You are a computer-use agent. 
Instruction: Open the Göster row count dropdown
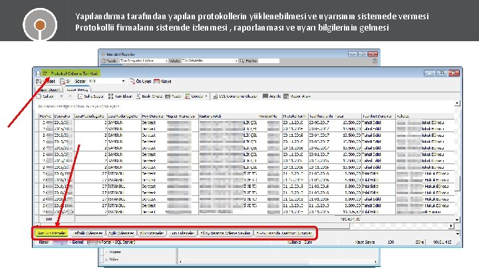pyautogui.click(x=123, y=82)
